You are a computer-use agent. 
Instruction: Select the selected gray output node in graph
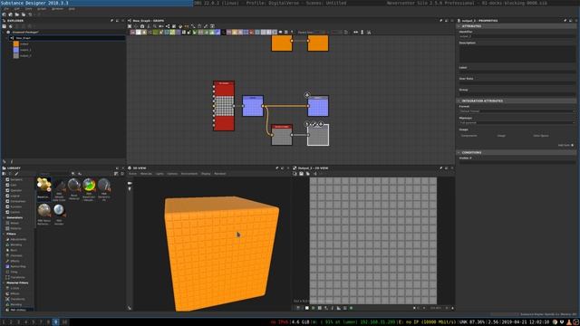(x=318, y=135)
